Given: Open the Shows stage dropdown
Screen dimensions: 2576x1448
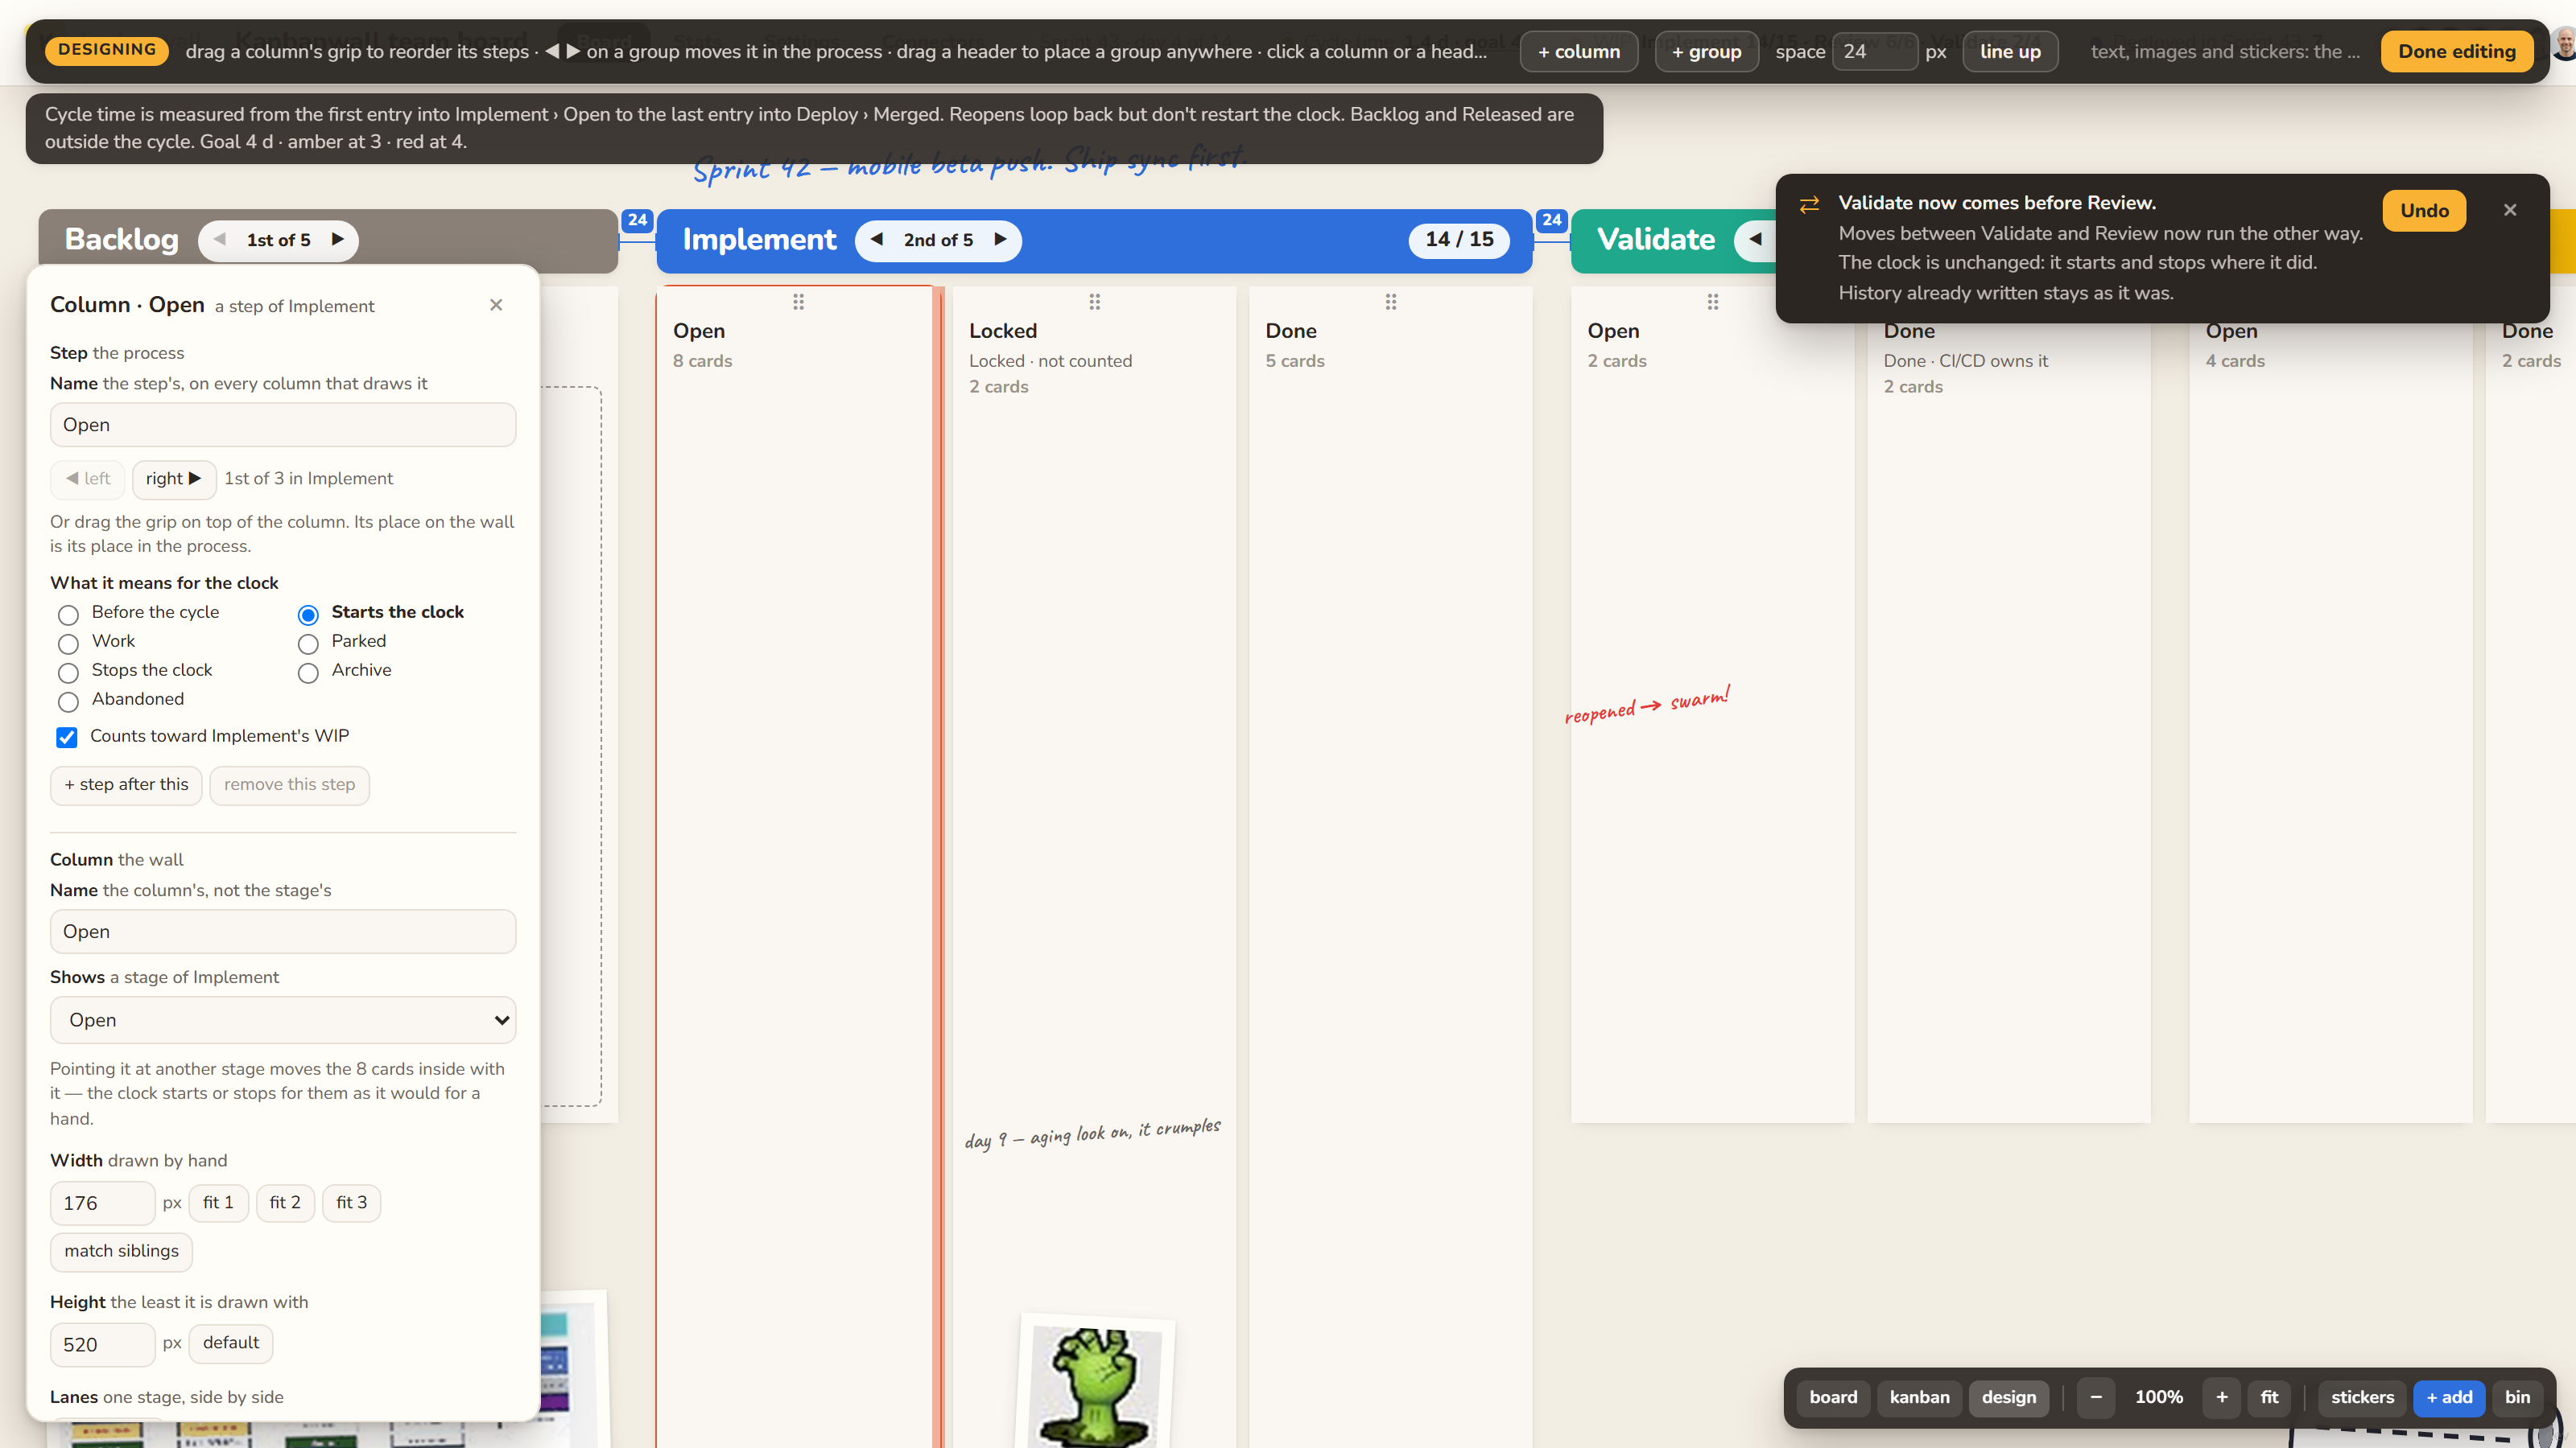Looking at the screenshot, I should tap(283, 1020).
